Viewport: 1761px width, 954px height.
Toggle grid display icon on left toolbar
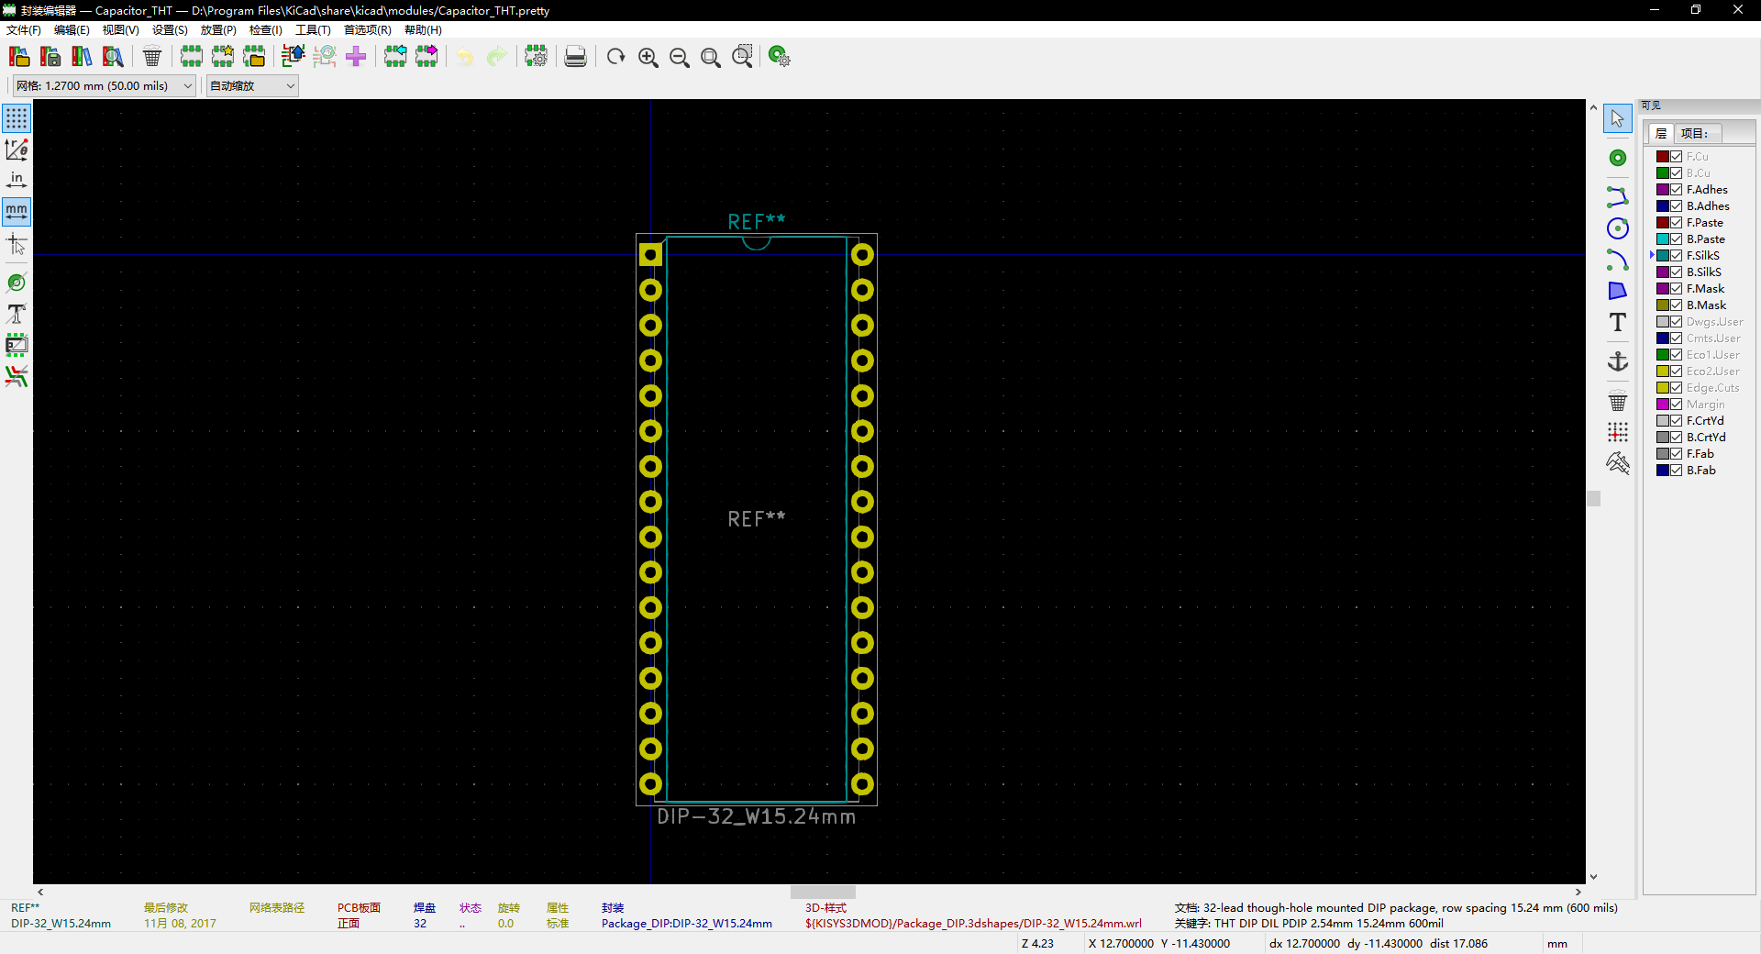pos(17,118)
